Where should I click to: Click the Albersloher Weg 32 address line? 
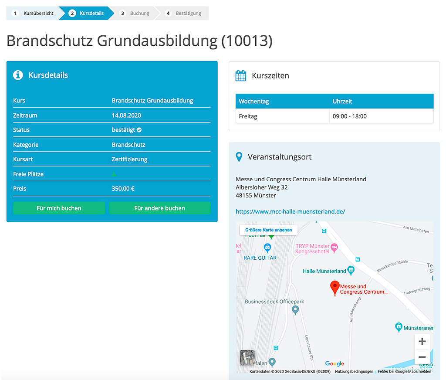pyautogui.click(x=262, y=187)
